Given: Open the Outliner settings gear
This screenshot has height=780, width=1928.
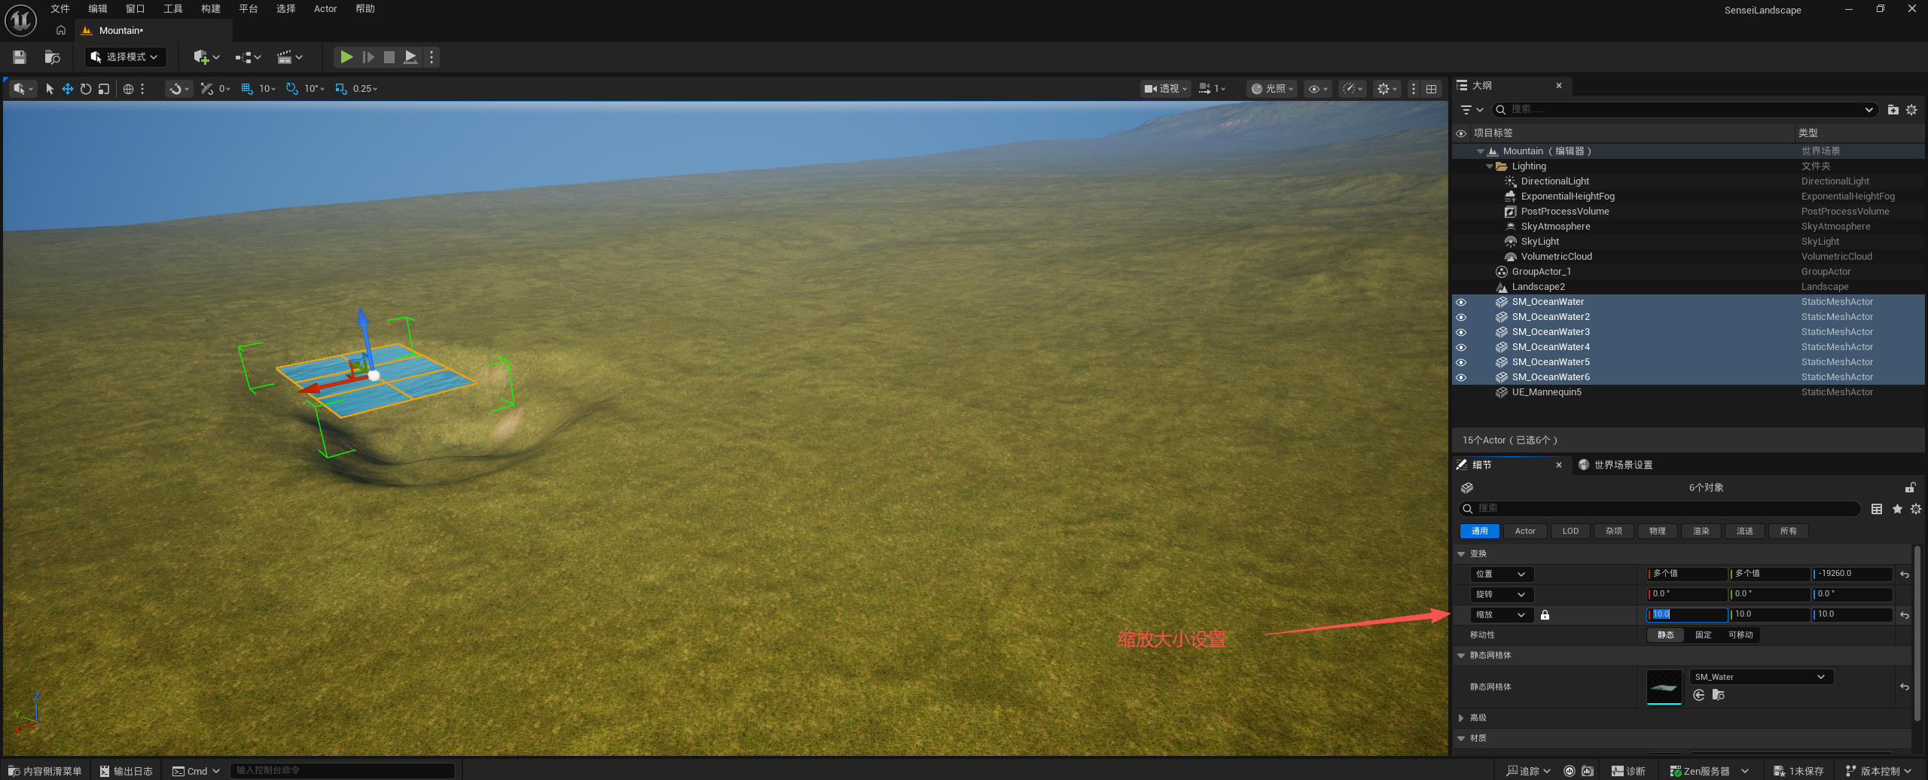Looking at the screenshot, I should pyautogui.click(x=1911, y=110).
